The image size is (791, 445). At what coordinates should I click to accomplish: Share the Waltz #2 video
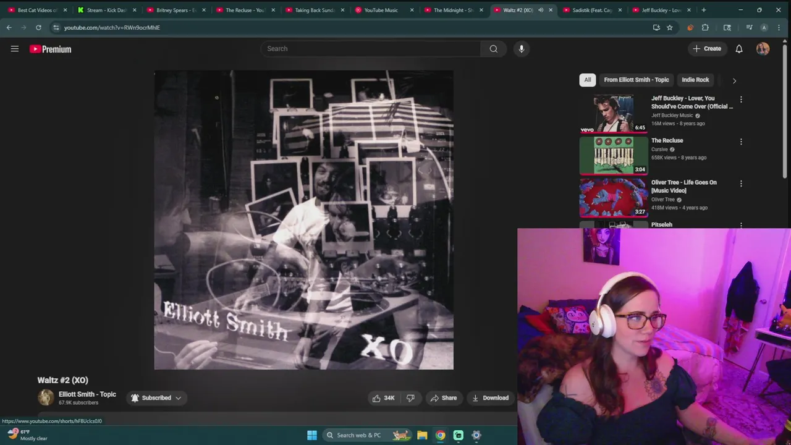(444, 398)
